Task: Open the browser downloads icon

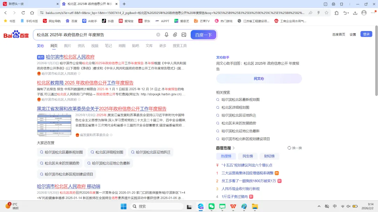Action: (x=355, y=13)
